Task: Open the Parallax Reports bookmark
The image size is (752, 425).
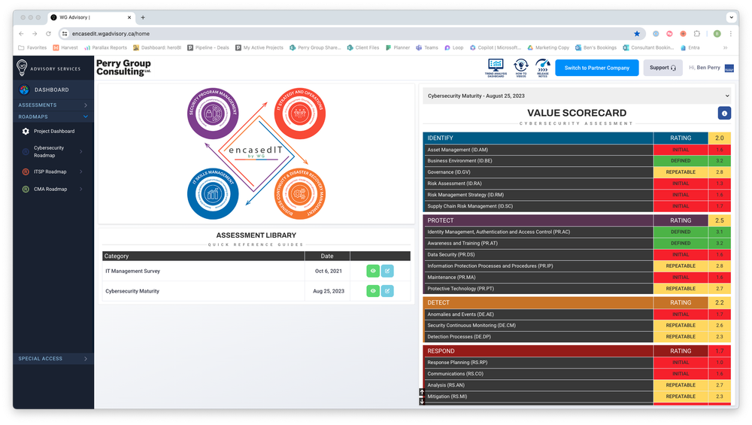Action: [x=105, y=48]
